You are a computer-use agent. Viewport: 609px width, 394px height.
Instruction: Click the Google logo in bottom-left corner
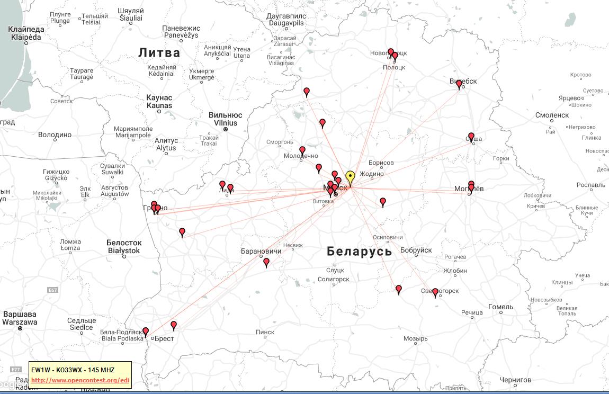tap(7, 383)
